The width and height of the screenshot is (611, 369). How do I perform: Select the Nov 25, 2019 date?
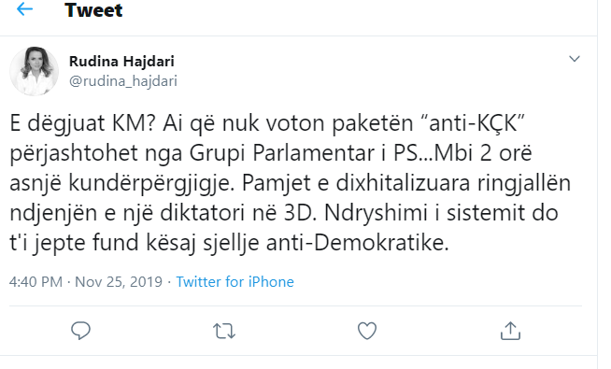click(x=119, y=282)
